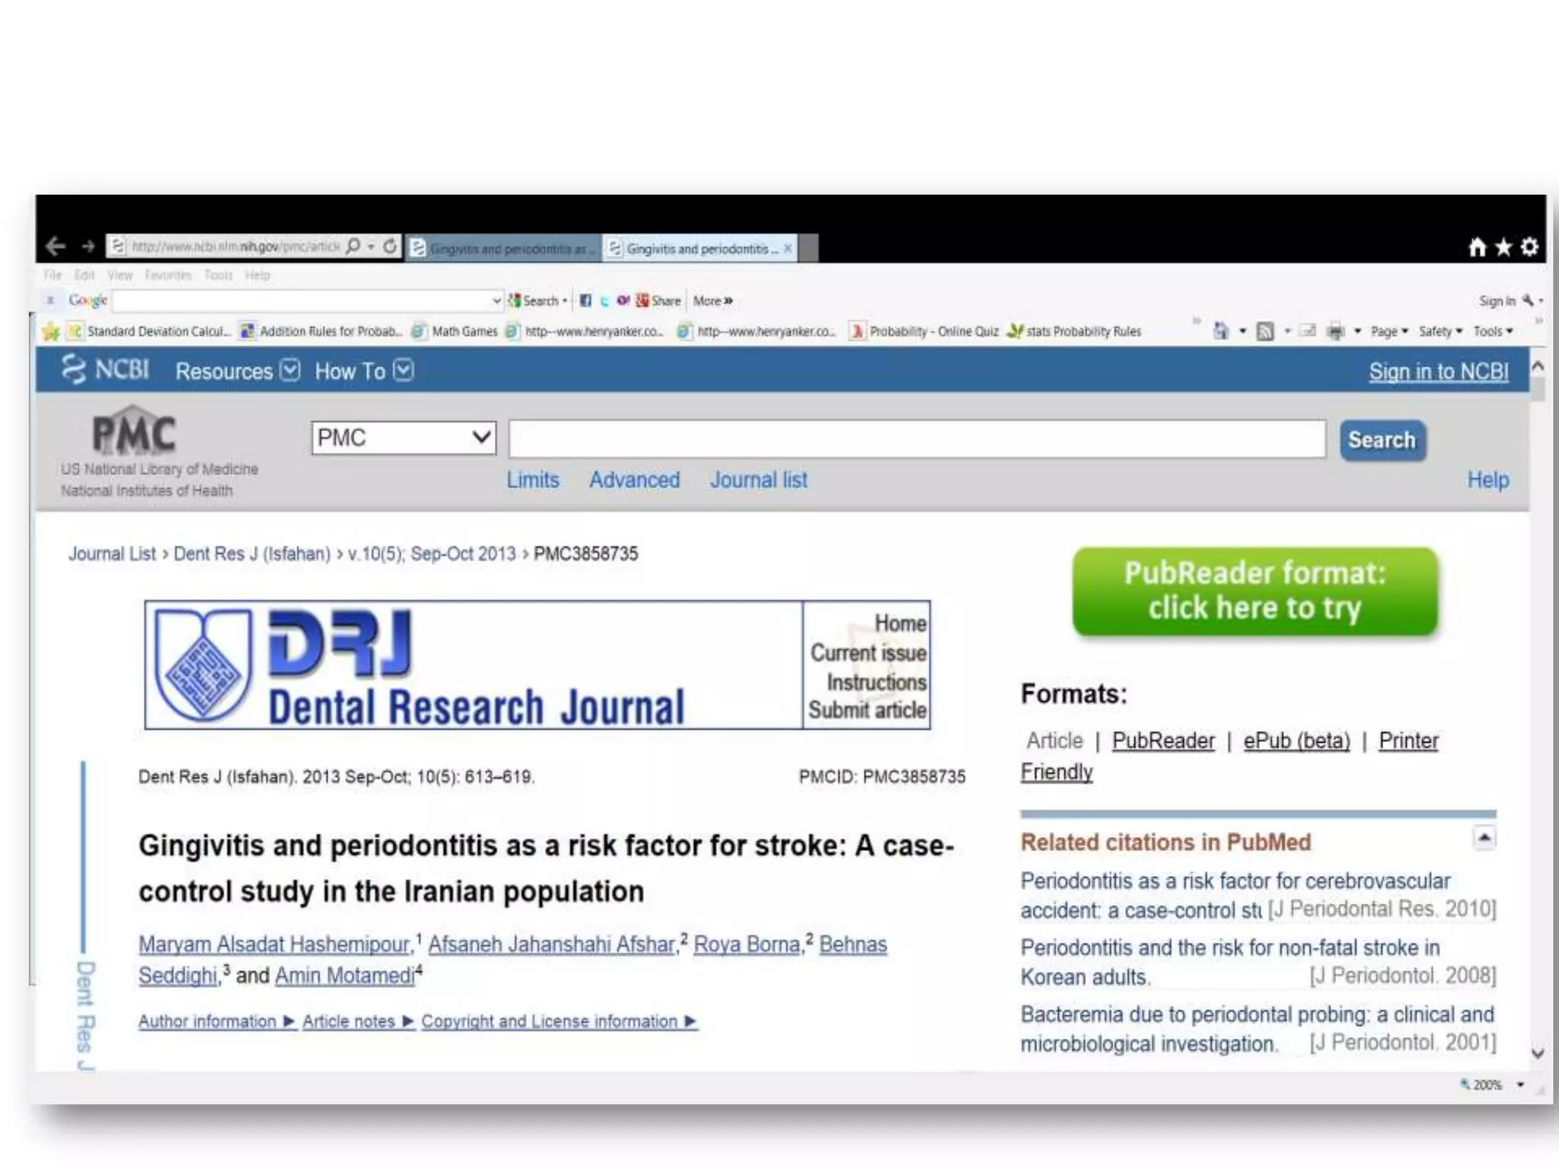Open the browser home icon
Screen dimensions: 1559x1169
tap(1477, 247)
